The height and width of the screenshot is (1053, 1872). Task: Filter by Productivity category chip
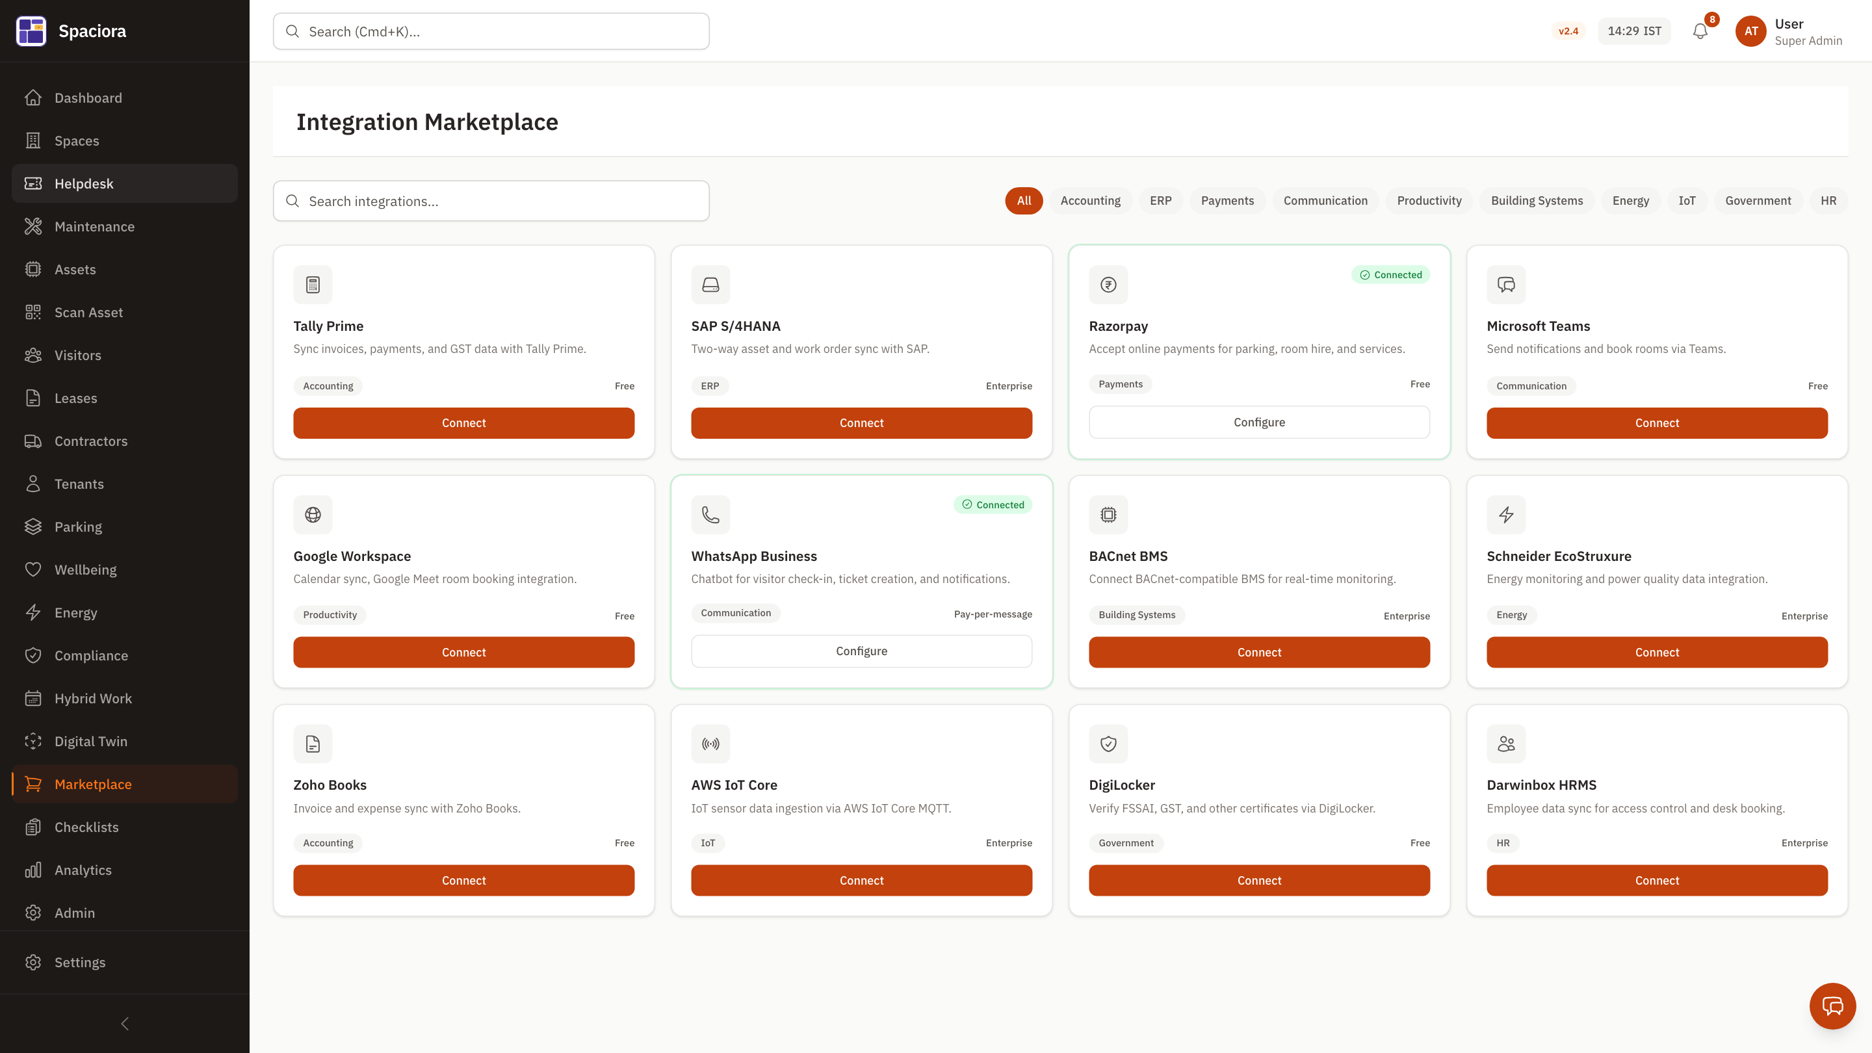tap(1429, 201)
